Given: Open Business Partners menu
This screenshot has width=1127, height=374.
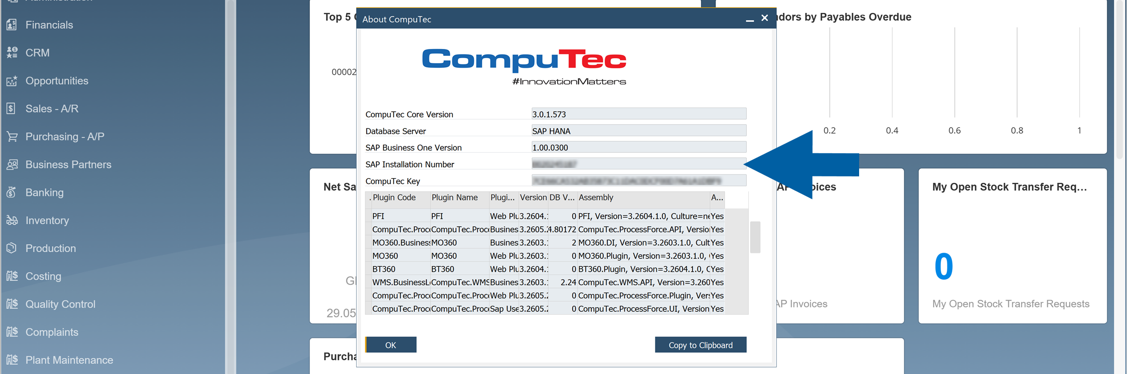Looking at the screenshot, I should [68, 164].
